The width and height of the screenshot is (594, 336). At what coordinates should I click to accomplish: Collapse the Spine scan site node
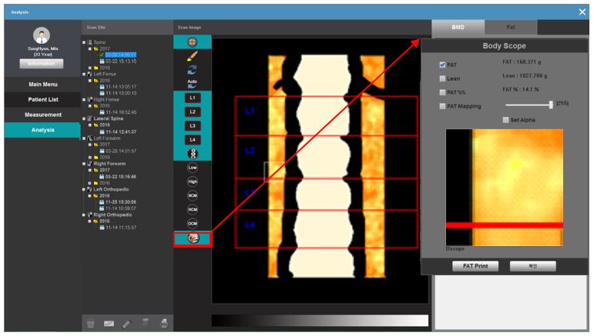point(84,42)
